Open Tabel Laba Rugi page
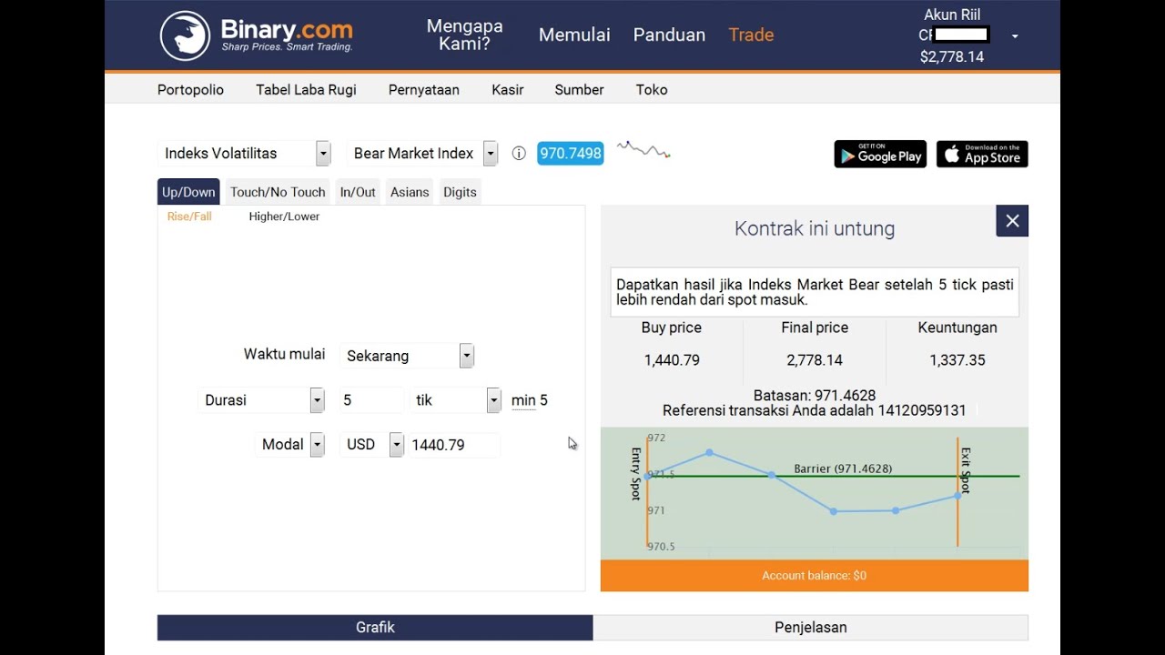 [306, 90]
